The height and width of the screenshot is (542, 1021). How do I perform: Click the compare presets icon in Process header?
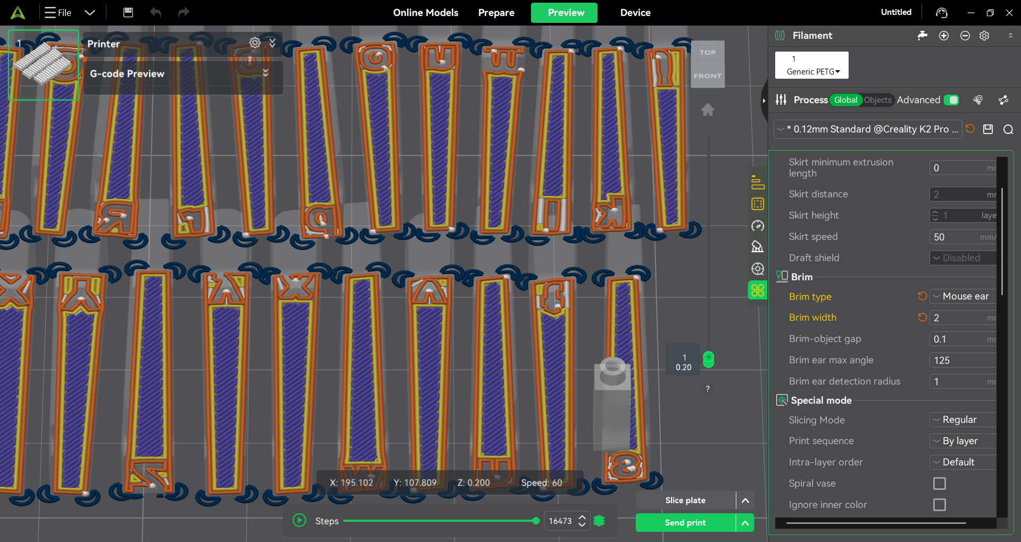point(1003,100)
